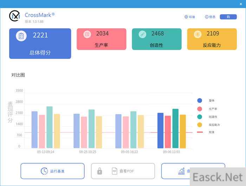Screen dimensions: 246x186
Task: Click the run benchmark clock icon
Action: click(x=44, y=171)
